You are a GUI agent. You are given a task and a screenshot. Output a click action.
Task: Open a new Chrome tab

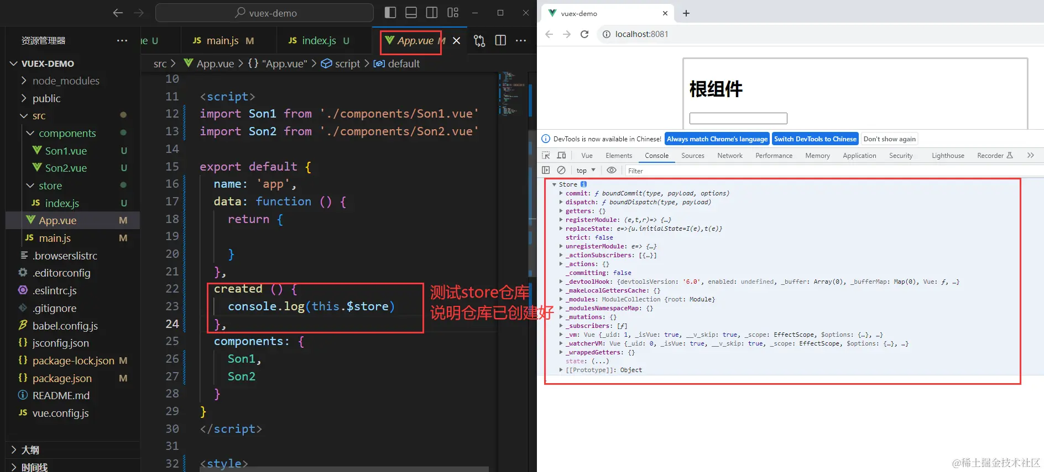(686, 13)
